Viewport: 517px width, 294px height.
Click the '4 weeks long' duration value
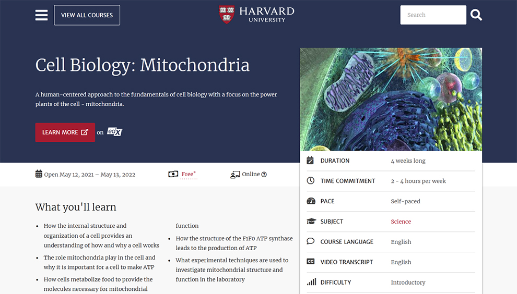[x=408, y=161]
